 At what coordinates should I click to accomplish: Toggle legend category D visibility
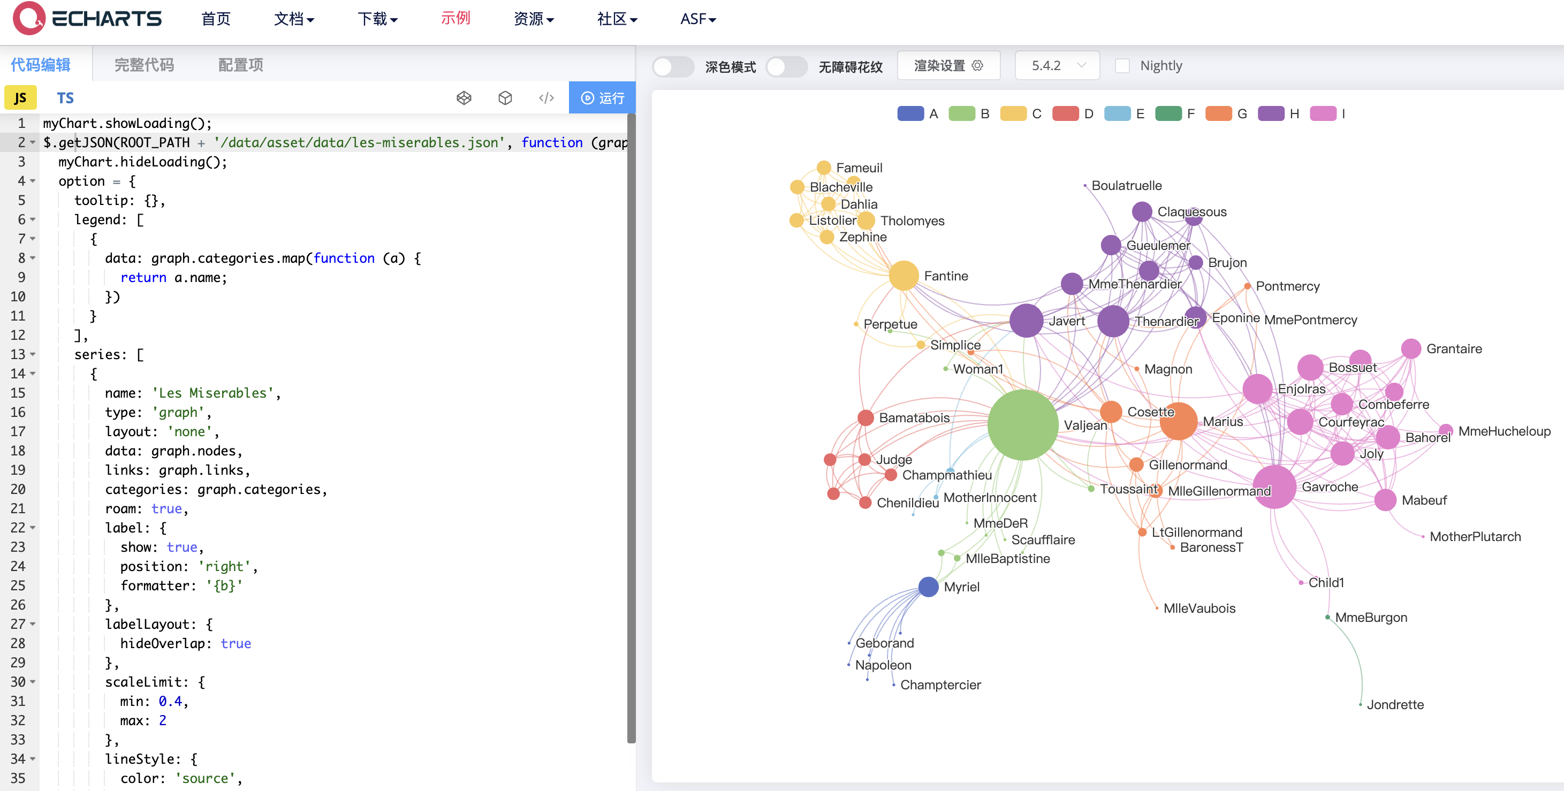1073,113
